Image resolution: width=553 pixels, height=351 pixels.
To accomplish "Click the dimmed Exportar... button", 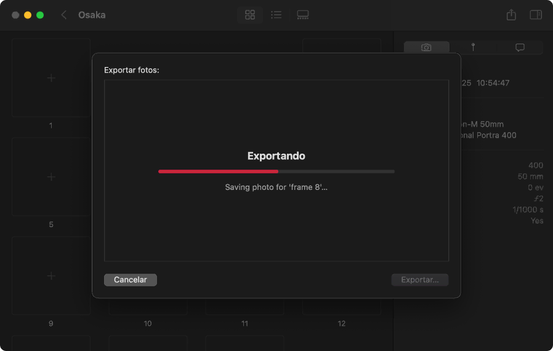I will coord(420,280).
